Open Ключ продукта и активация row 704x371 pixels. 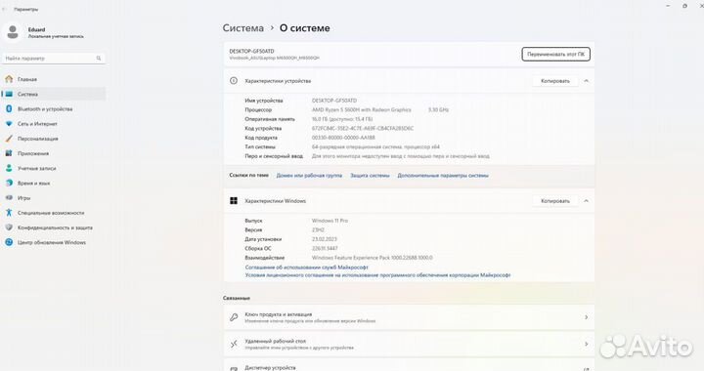point(409,317)
